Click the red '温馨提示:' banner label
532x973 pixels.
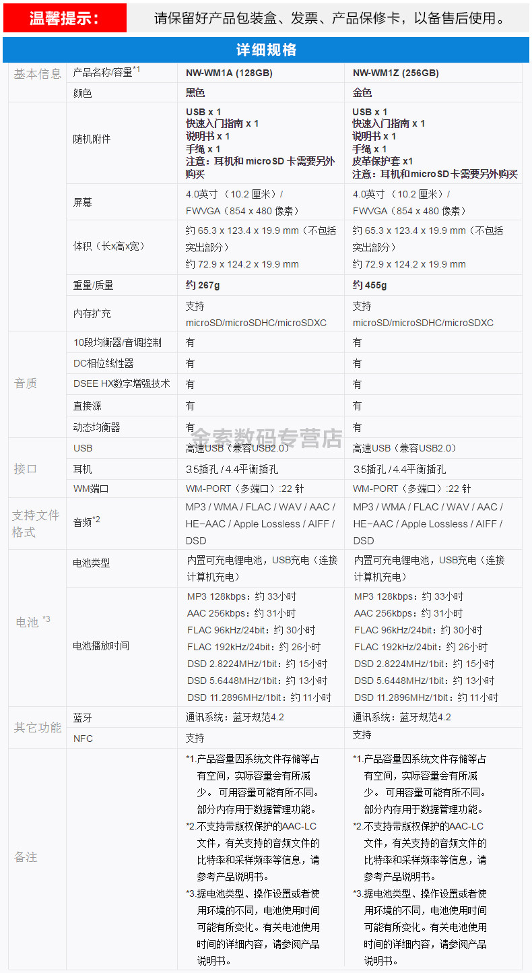pyautogui.click(x=65, y=18)
